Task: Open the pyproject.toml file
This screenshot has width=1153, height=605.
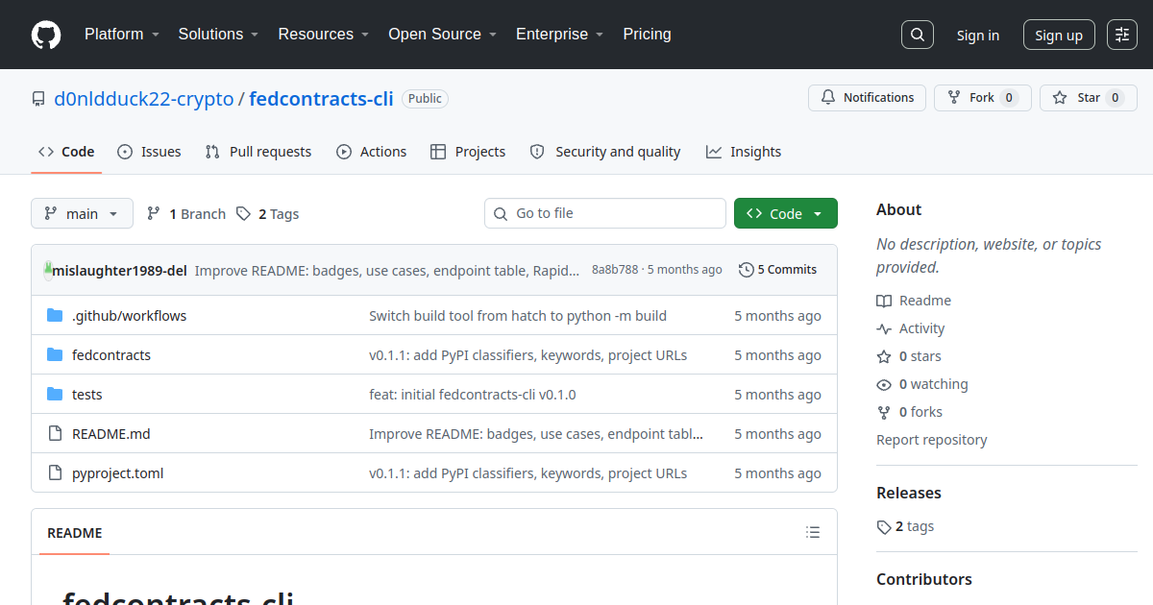Action: [118, 473]
